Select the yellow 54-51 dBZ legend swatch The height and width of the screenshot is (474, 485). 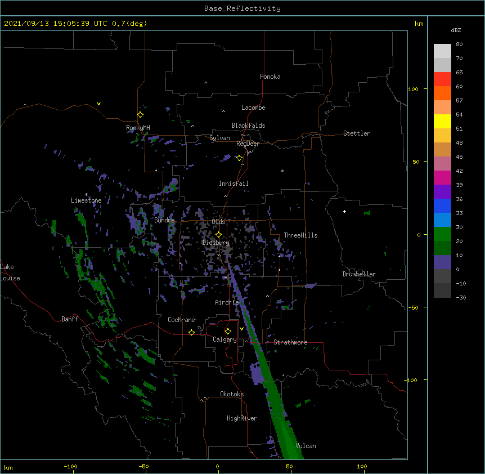442,121
